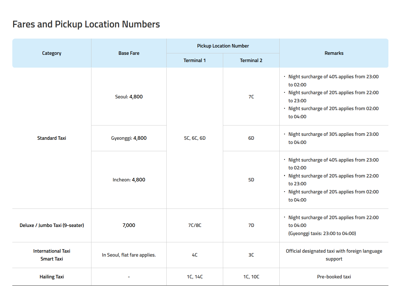The height and width of the screenshot is (289, 401).
Task: Click "In Seoul, flat fare applies."
Action: tap(129, 255)
